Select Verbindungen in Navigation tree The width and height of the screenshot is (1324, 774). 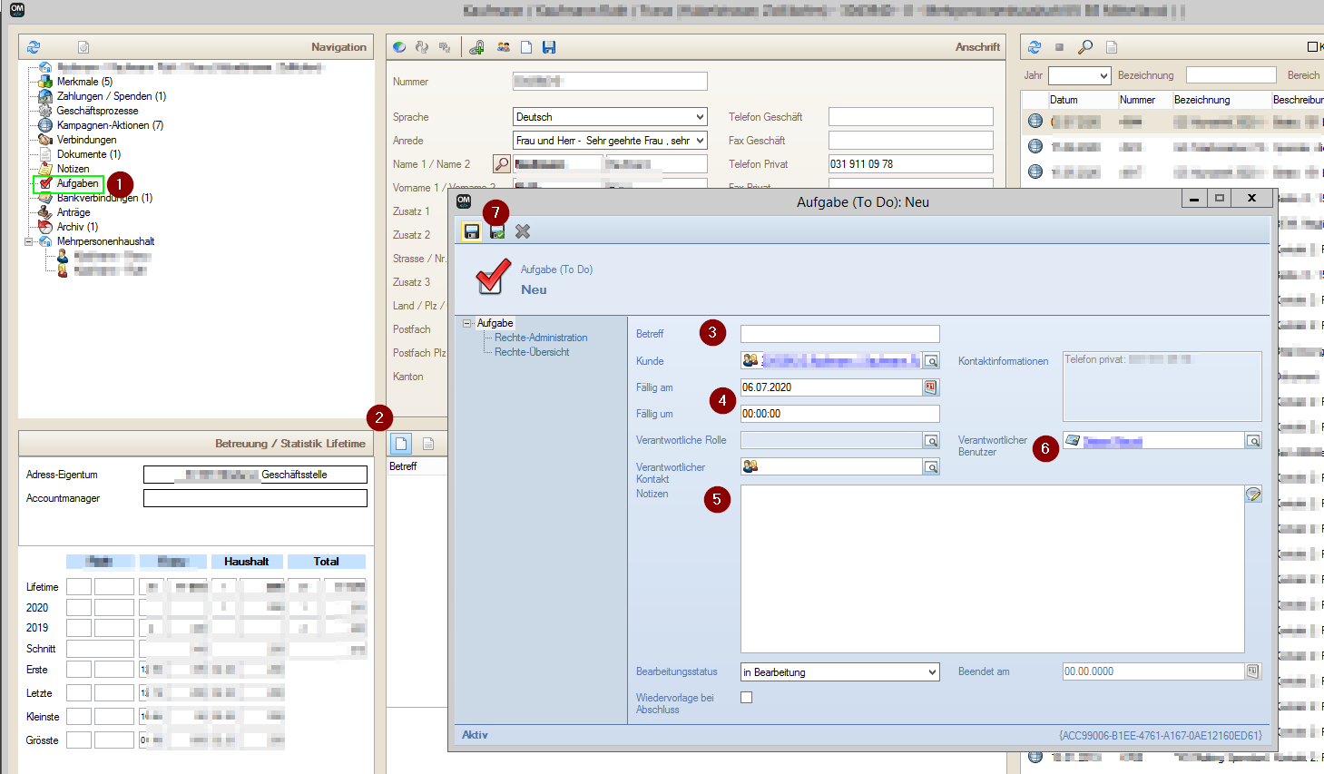(x=86, y=140)
